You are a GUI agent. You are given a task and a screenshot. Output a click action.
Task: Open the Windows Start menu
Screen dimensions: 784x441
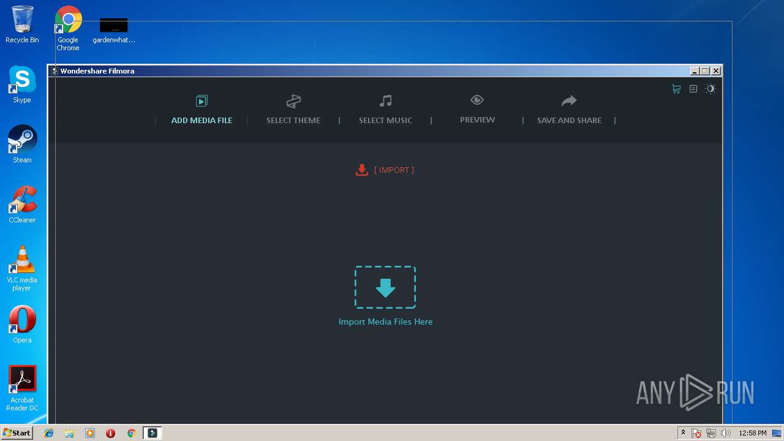tap(17, 432)
